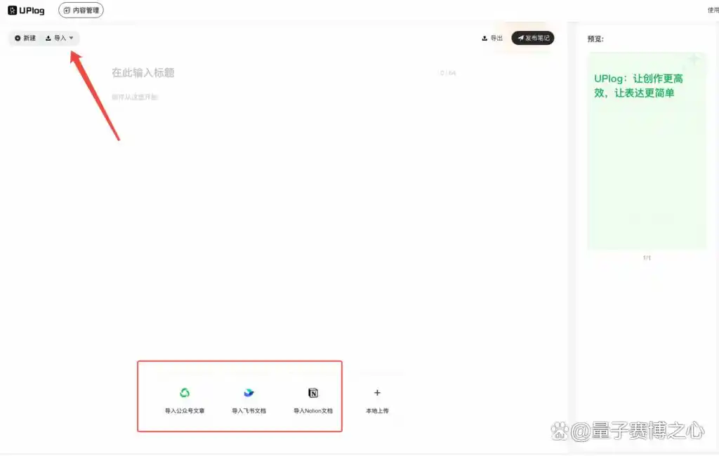719x456 pixels.
Task: Click the Feishu document import icon
Action: 249,393
